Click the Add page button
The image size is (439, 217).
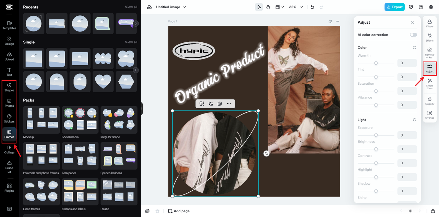click(179, 211)
